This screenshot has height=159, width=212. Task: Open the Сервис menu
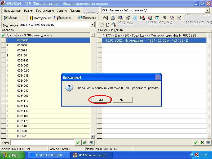tap(61, 11)
